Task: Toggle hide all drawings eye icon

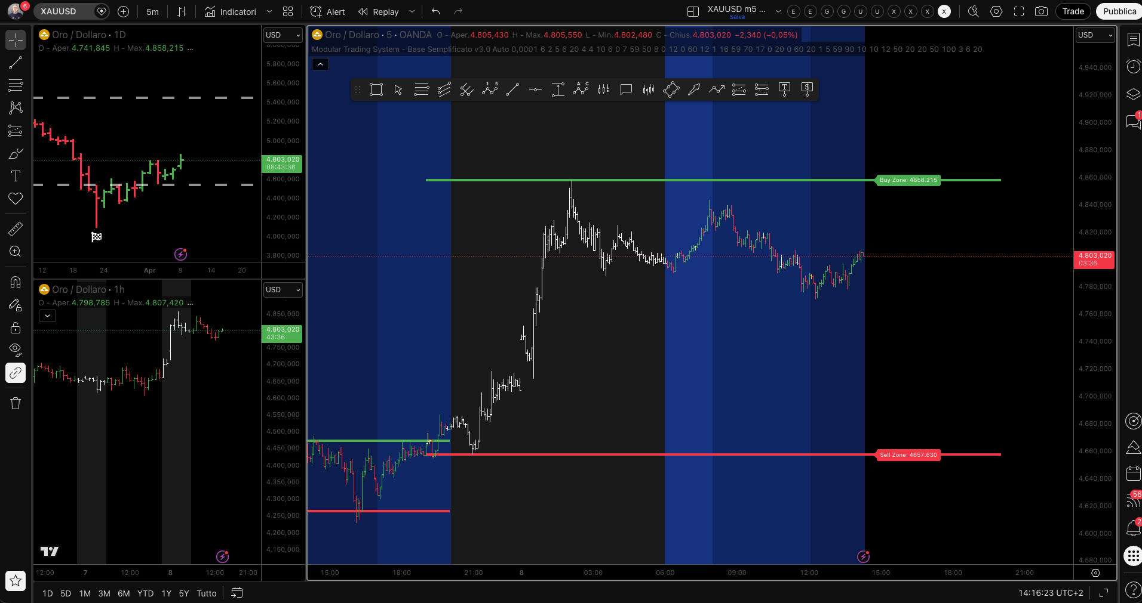Action: click(x=16, y=349)
